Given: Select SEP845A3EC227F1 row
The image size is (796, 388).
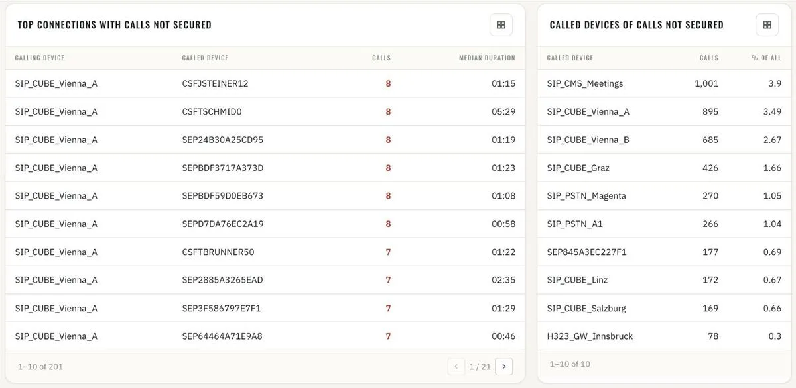Looking at the screenshot, I should point(664,252).
